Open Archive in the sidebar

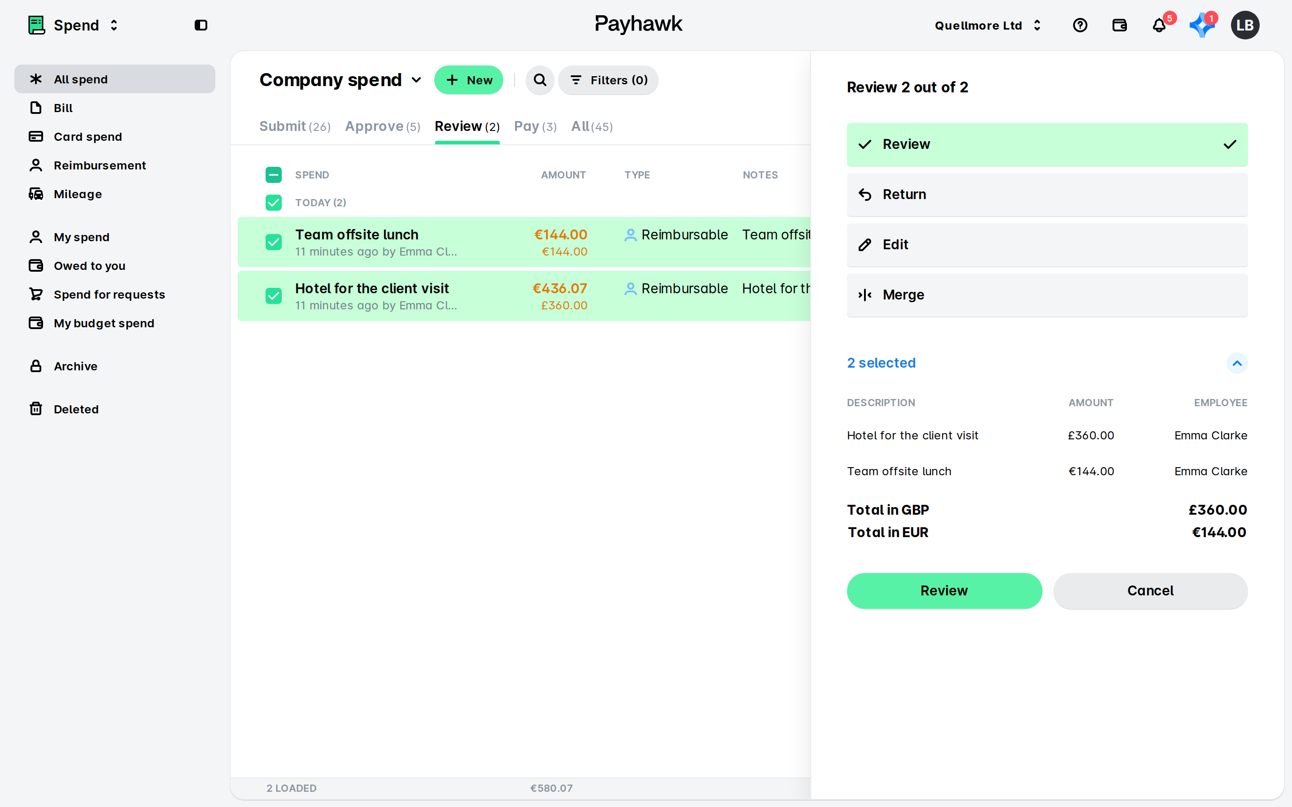115,366
